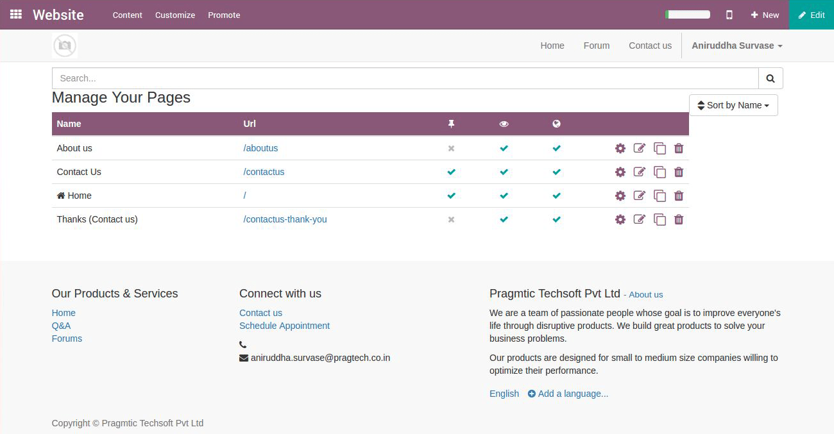Click the globe published column header icon
The height and width of the screenshot is (434, 834).
click(556, 124)
